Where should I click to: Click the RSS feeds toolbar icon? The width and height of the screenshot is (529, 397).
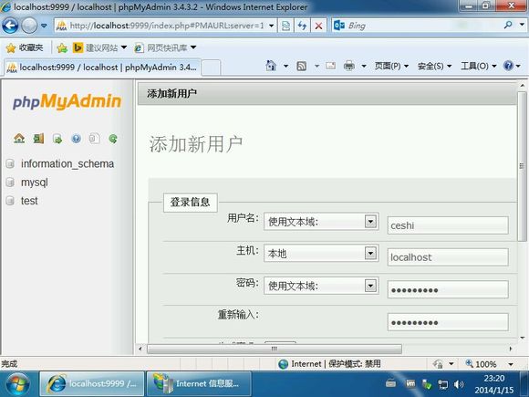301,66
